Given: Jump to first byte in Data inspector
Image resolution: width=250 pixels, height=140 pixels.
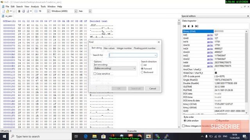Looking at the screenshot, I should point(184,26).
